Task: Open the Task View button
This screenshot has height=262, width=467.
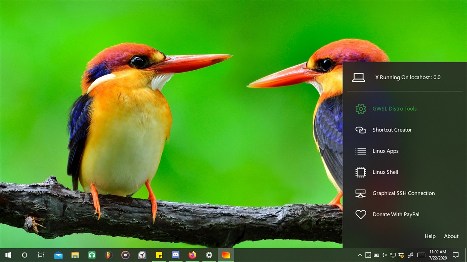Action: click(41, 255)
